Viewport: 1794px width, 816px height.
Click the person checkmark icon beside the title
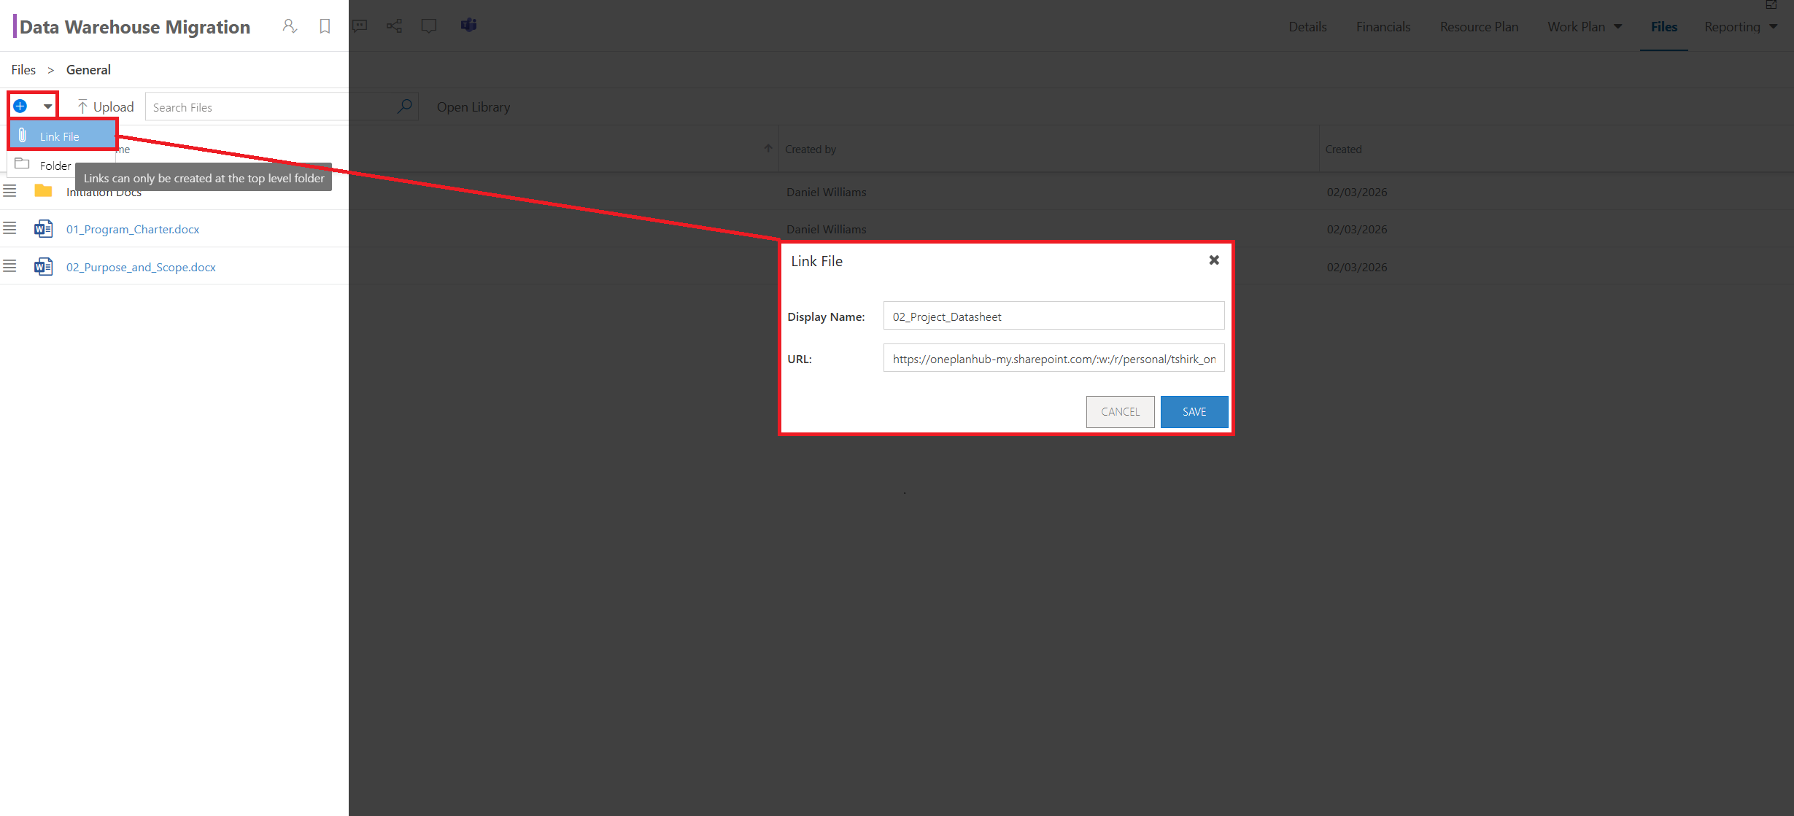coord(290,25)
